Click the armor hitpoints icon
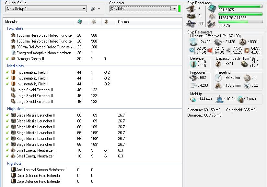The width and height of the screenshot is (267, 187). [218, 42]
